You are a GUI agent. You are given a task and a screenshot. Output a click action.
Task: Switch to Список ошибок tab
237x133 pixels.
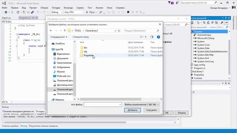click(x=10, y=126)
